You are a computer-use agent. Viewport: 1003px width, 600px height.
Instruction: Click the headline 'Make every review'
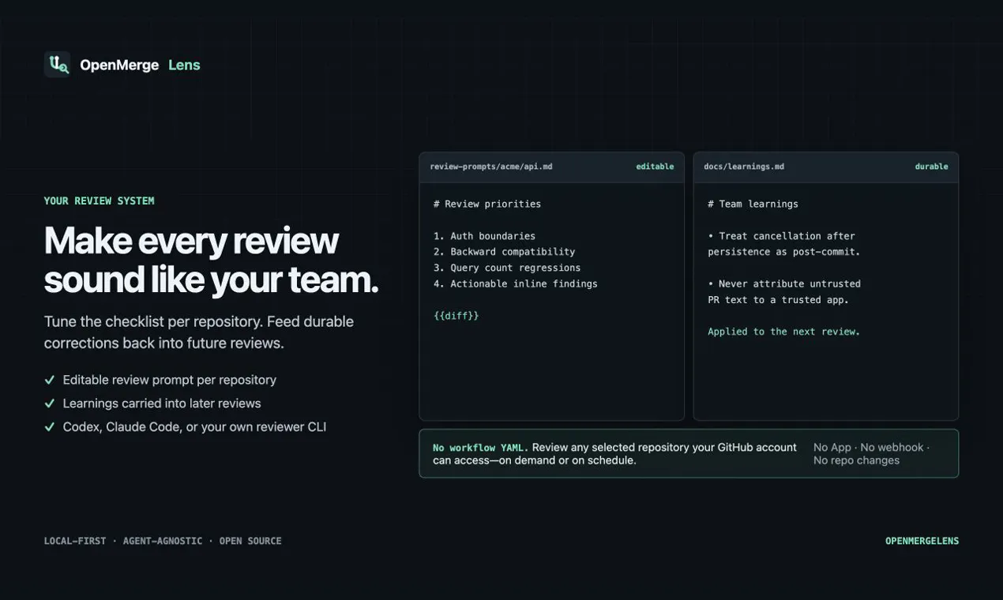[191, 241]
